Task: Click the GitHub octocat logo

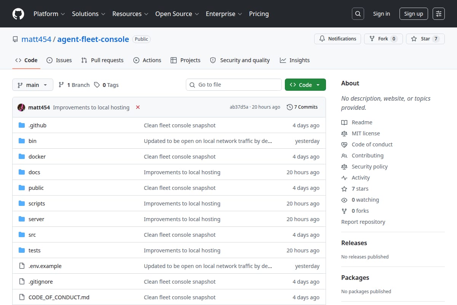Action: pyautogui.click(x=18, y=14)
